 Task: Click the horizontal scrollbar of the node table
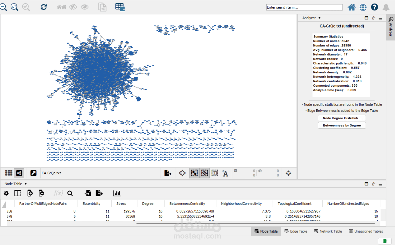[255, 224]
